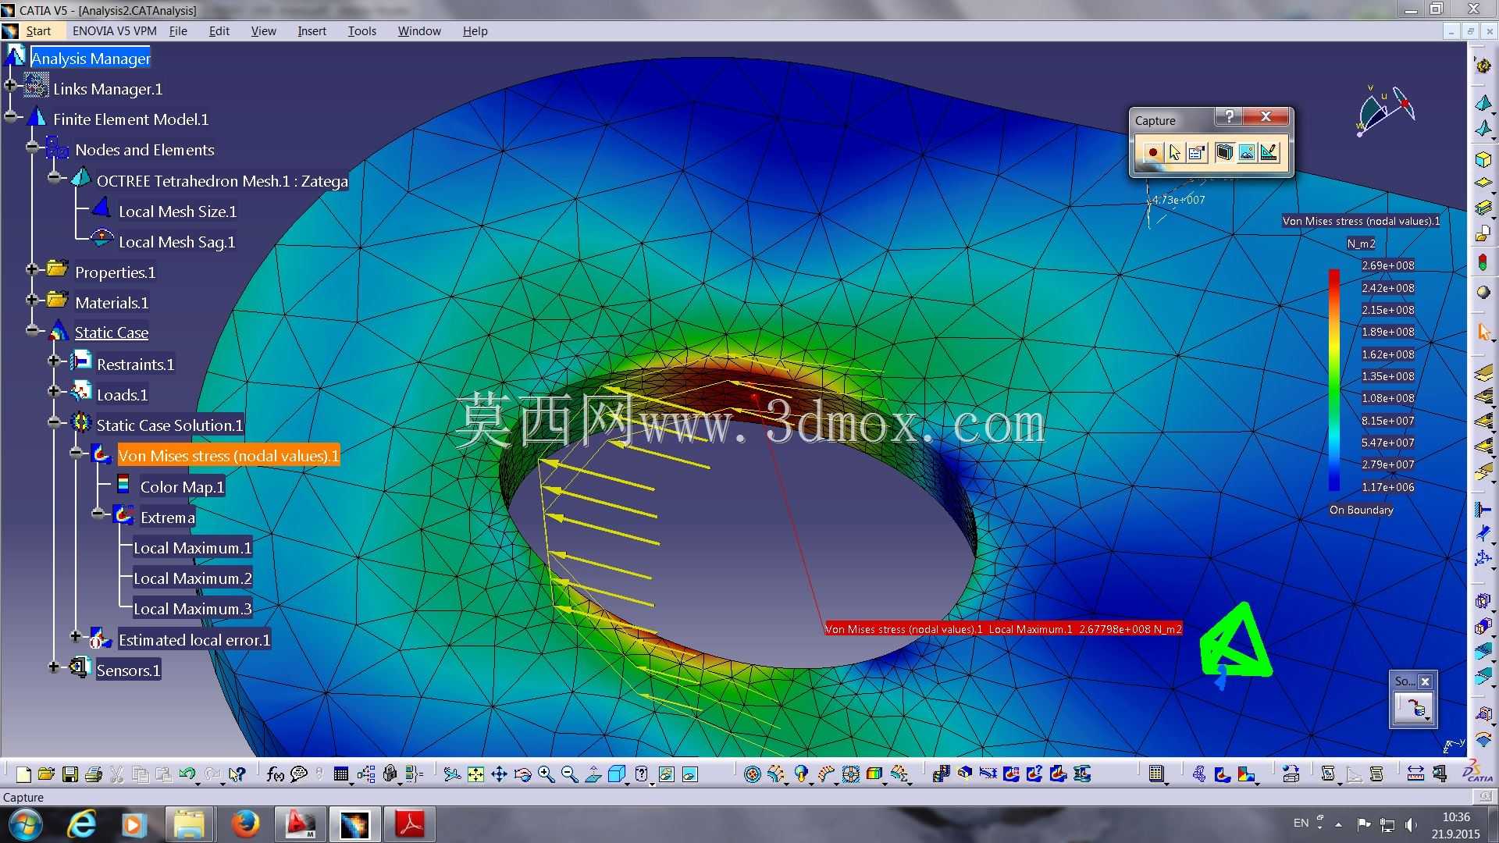This screenshot has width=1499, height=843.
Task: Click the 2.69e+008 legend value
Action: point(1388,265)
